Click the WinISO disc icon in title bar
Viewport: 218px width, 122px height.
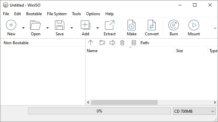[6, 5]
